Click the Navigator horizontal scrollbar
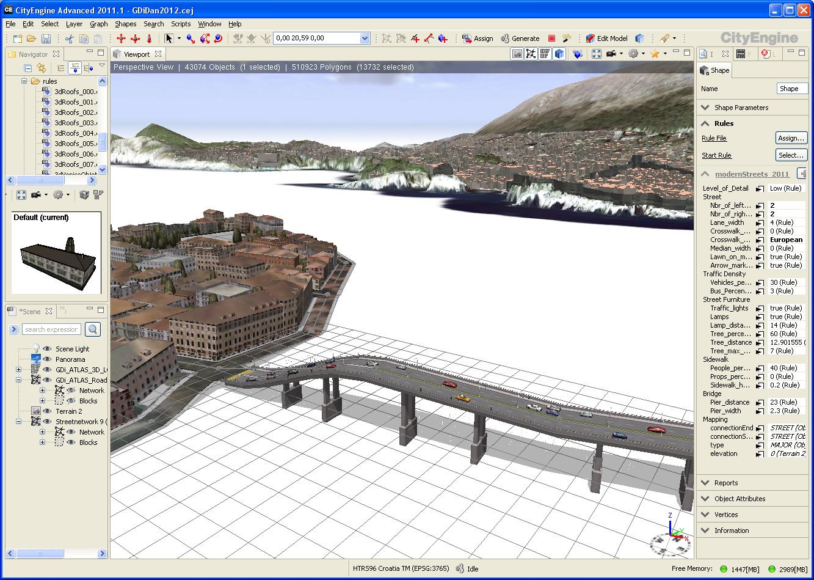This screenshot has width=814, height=580. coord(52,180)
